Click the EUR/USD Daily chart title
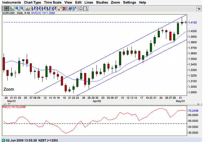Screen dimensions: 203x142 point(16,13)
